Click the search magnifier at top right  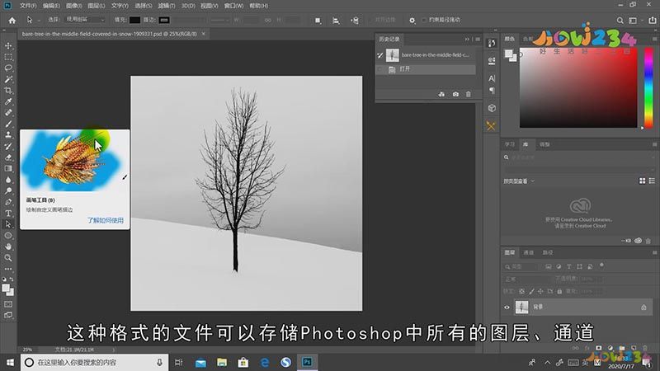click(620, 20)
